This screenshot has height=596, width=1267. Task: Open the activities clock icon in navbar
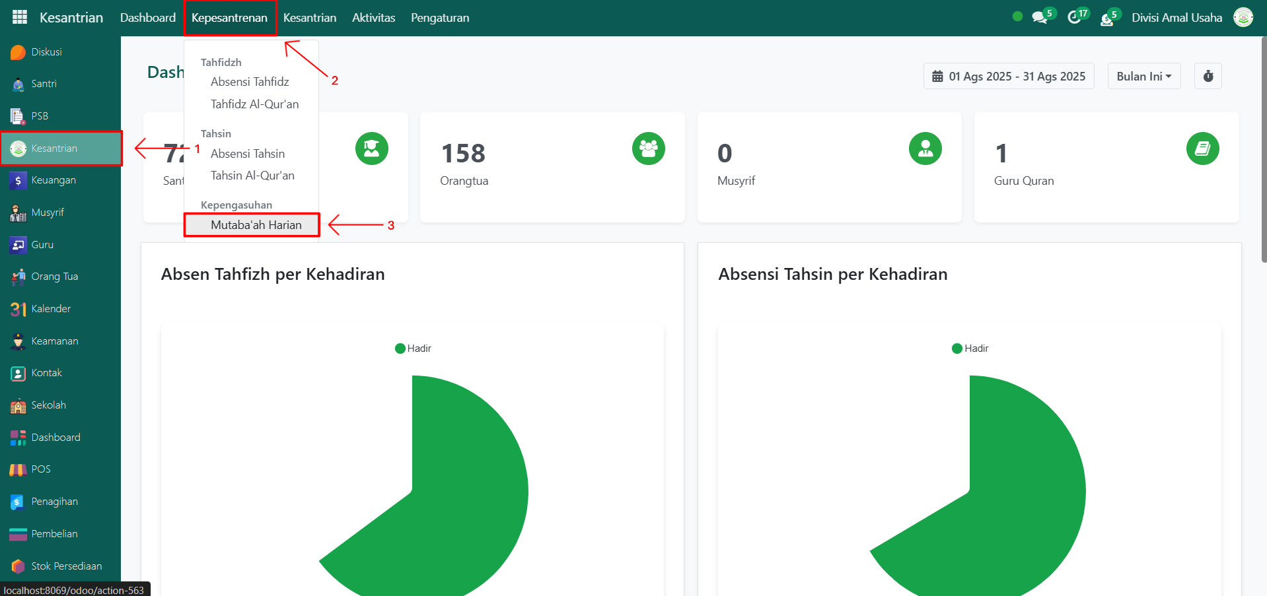click(1074, 18)
